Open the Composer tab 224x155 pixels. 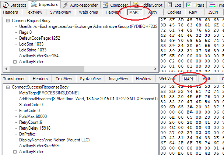[115, 5]
